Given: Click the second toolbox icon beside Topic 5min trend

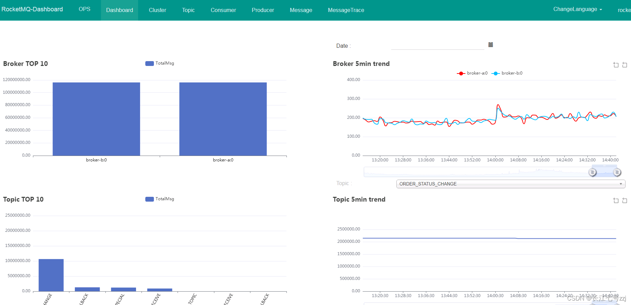Looking at the screenshot, I should [625, 201].
